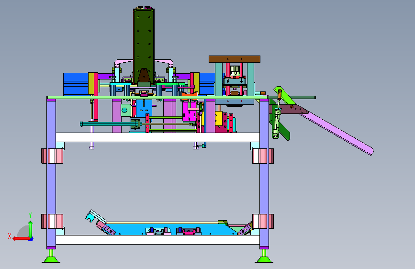Screen dimensions: 415x269
Task: Select the magenta block beneath the tabletop
Action: click(189, 112)
